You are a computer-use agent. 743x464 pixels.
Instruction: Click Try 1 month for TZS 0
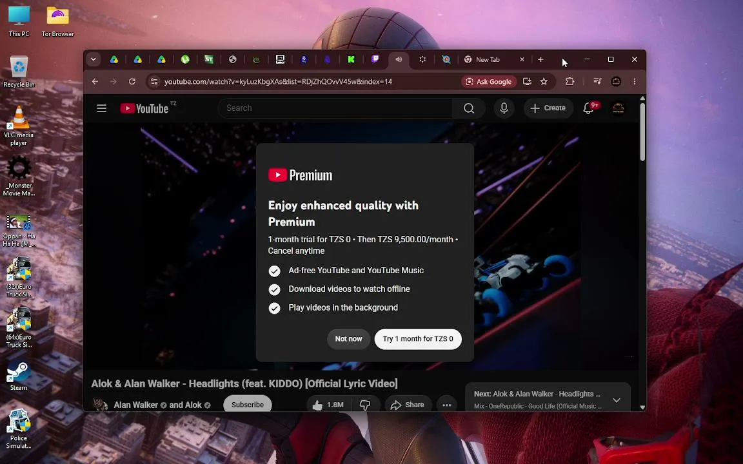[418, 339]
